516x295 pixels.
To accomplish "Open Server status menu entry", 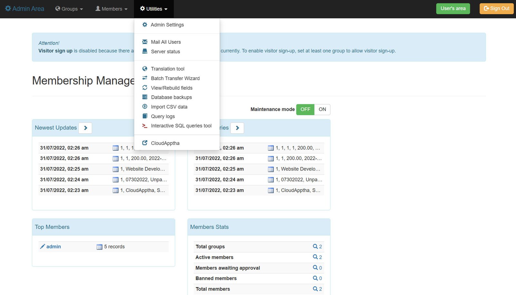I will tap(177, 52).
